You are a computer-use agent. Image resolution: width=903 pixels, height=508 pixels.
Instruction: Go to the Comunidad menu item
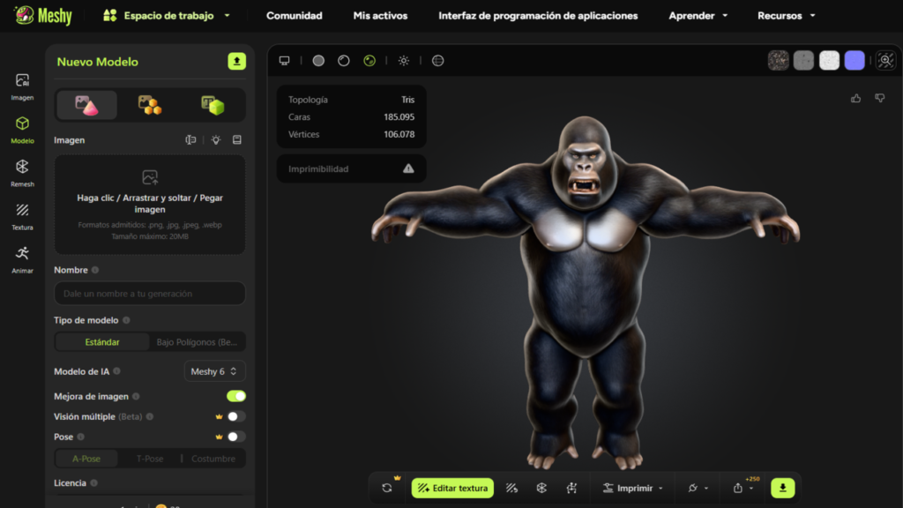pyautogui.click(x=295, y=15)
